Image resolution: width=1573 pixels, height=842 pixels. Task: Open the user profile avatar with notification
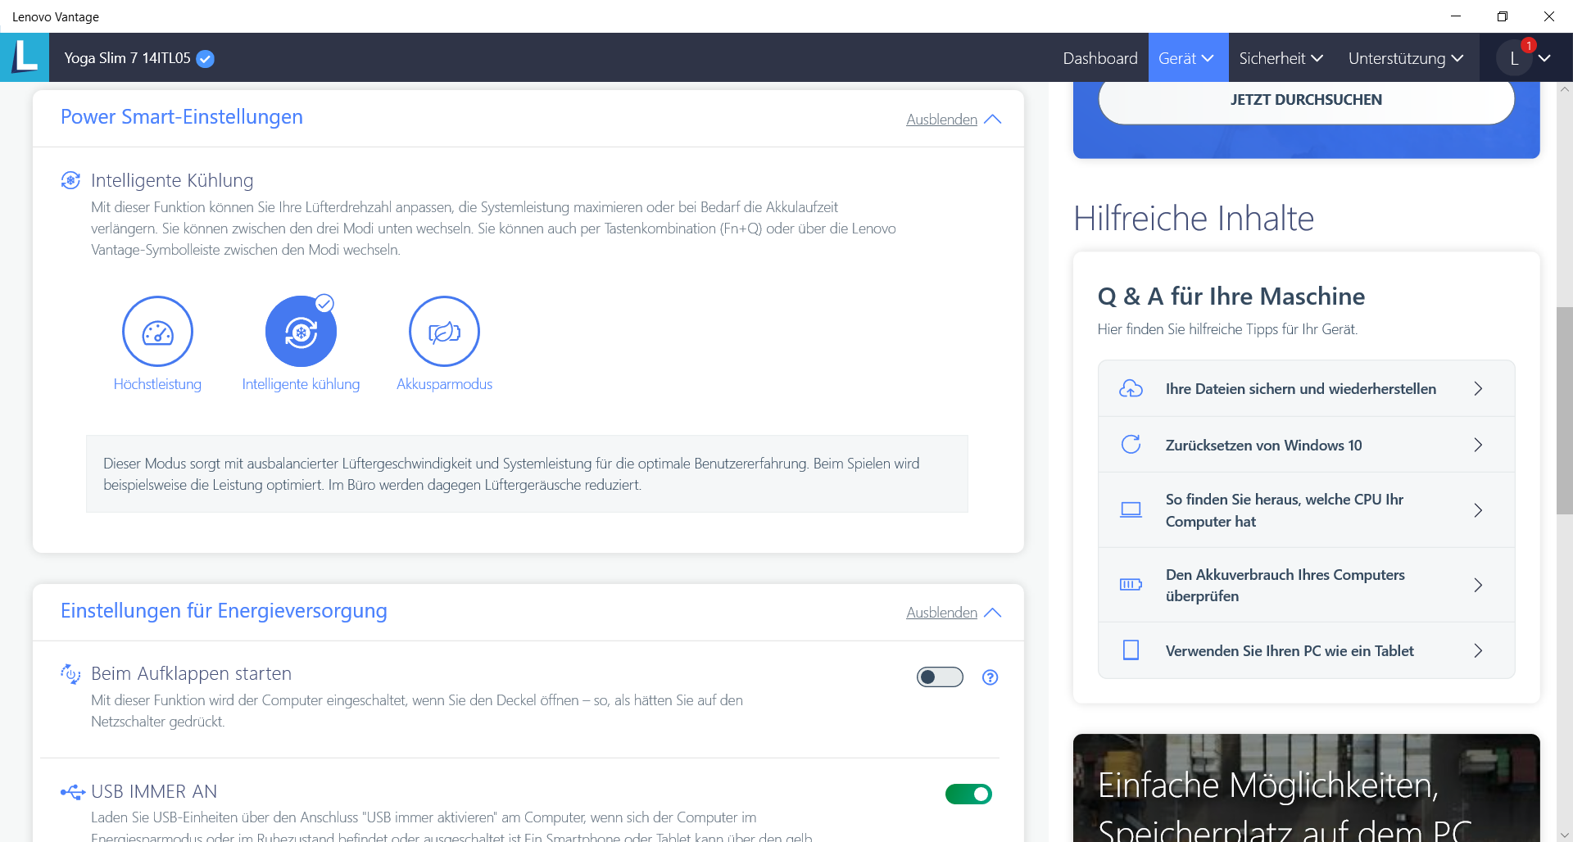click(1514, 58)
